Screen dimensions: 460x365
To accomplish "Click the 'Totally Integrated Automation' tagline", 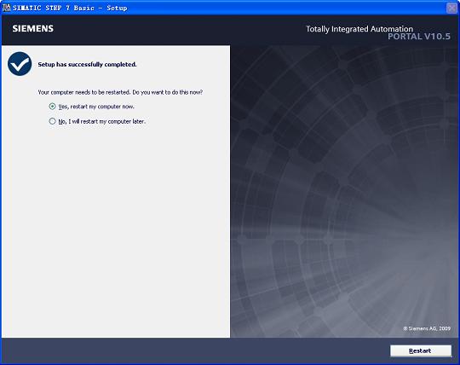I will point(359,29).
